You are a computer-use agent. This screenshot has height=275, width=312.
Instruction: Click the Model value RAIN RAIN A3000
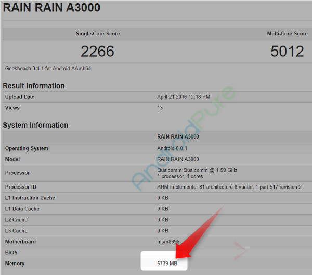click(178, 159)
